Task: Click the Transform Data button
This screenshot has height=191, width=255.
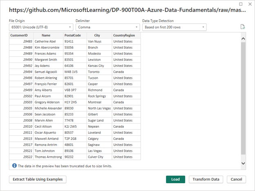Action: pos(206,180)
